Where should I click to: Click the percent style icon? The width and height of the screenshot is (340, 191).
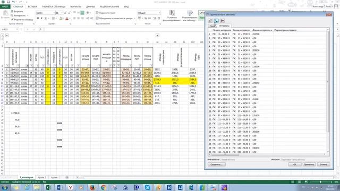coord(146,19)
